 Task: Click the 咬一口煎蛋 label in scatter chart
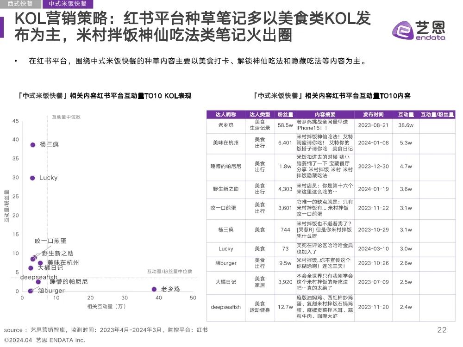click(x=50, y=241)
